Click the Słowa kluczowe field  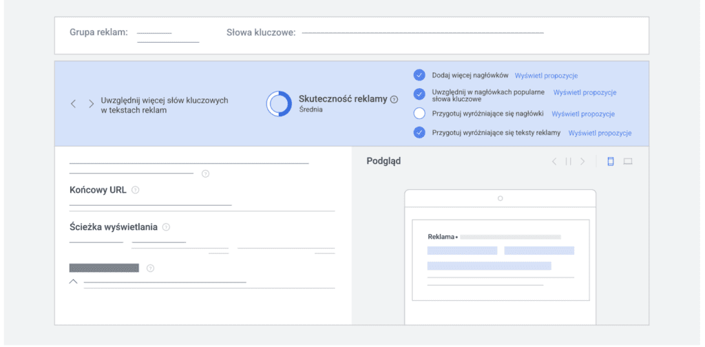pos(422,32)
